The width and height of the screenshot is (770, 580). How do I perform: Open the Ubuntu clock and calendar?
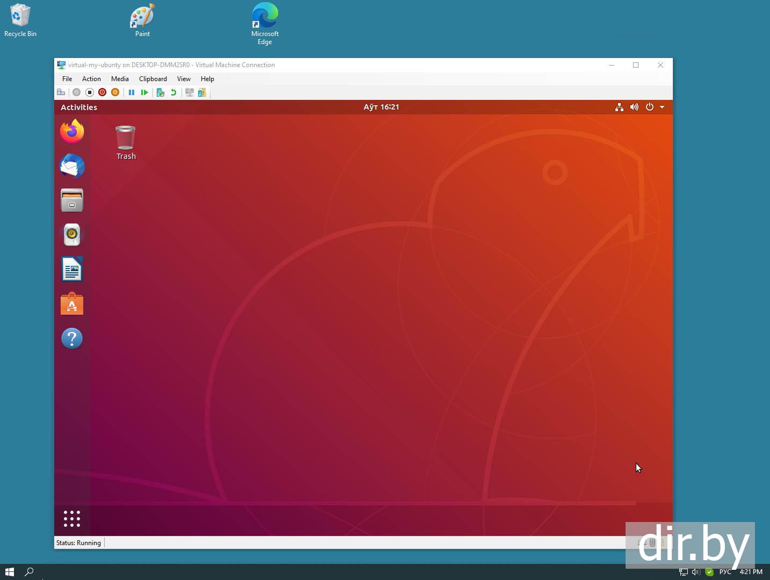pos(381,107)
